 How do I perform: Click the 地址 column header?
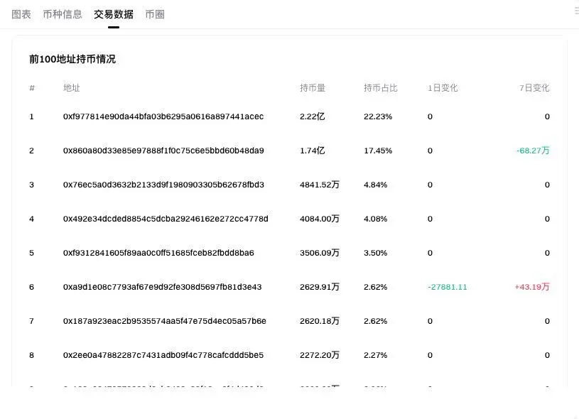[x=71, y=88]
